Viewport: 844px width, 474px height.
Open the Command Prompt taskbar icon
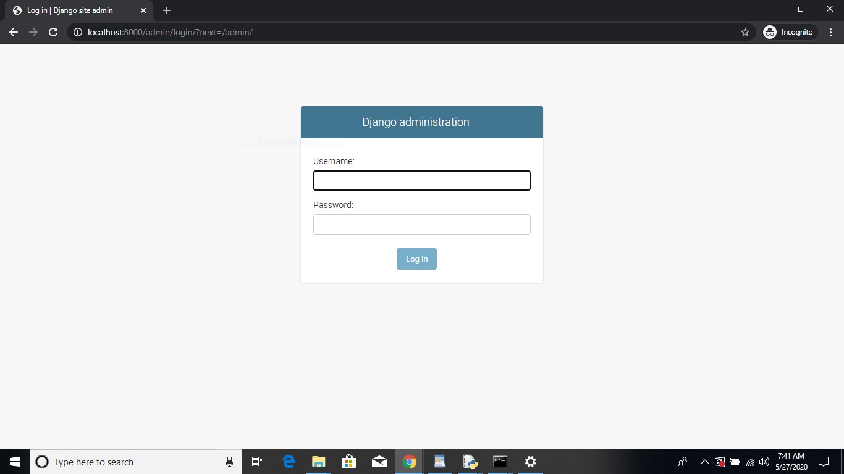(500, 462)
